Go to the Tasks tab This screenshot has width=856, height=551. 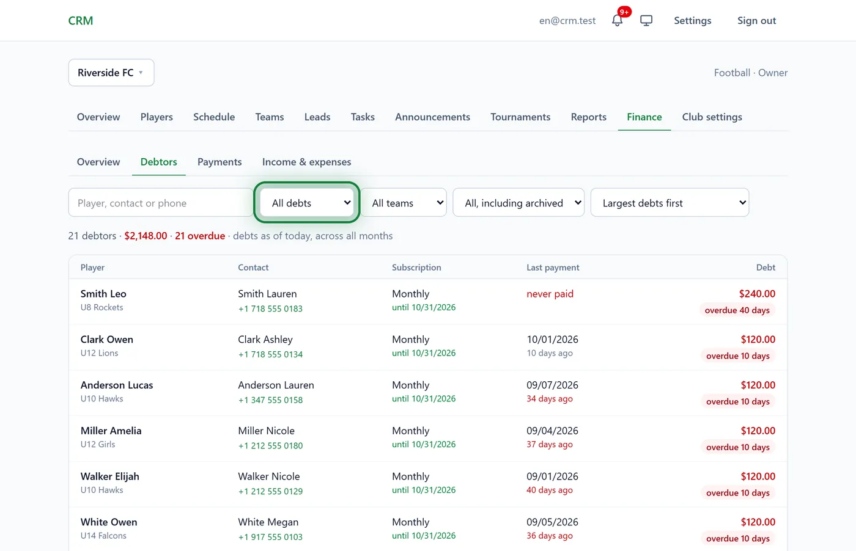363,117
